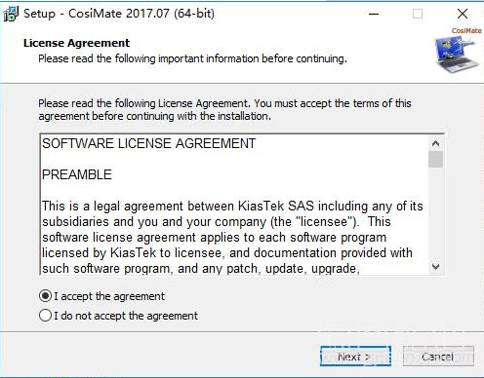Image resolution: width=484 pixels, height=378 pixels.
Task: Click the 'SOFTWARE LICENSE AGREEMENT' heading line
Action: coord(149,143)
